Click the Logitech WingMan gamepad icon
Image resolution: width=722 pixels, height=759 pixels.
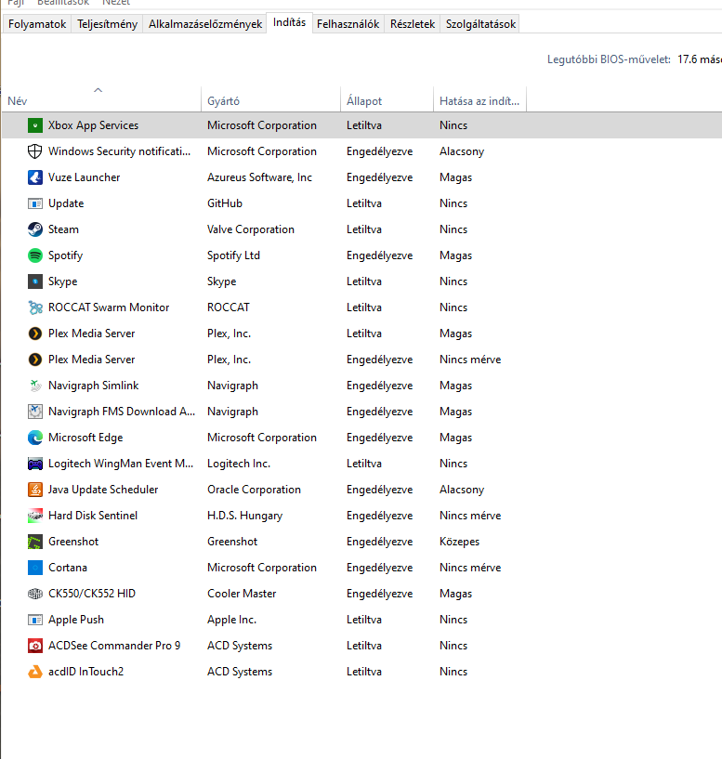tap(35, 464)
